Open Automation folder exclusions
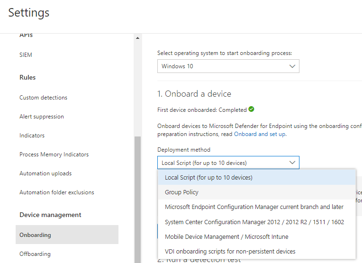Image resolution: width=362 pixels, height=263 pixels. 57,192
